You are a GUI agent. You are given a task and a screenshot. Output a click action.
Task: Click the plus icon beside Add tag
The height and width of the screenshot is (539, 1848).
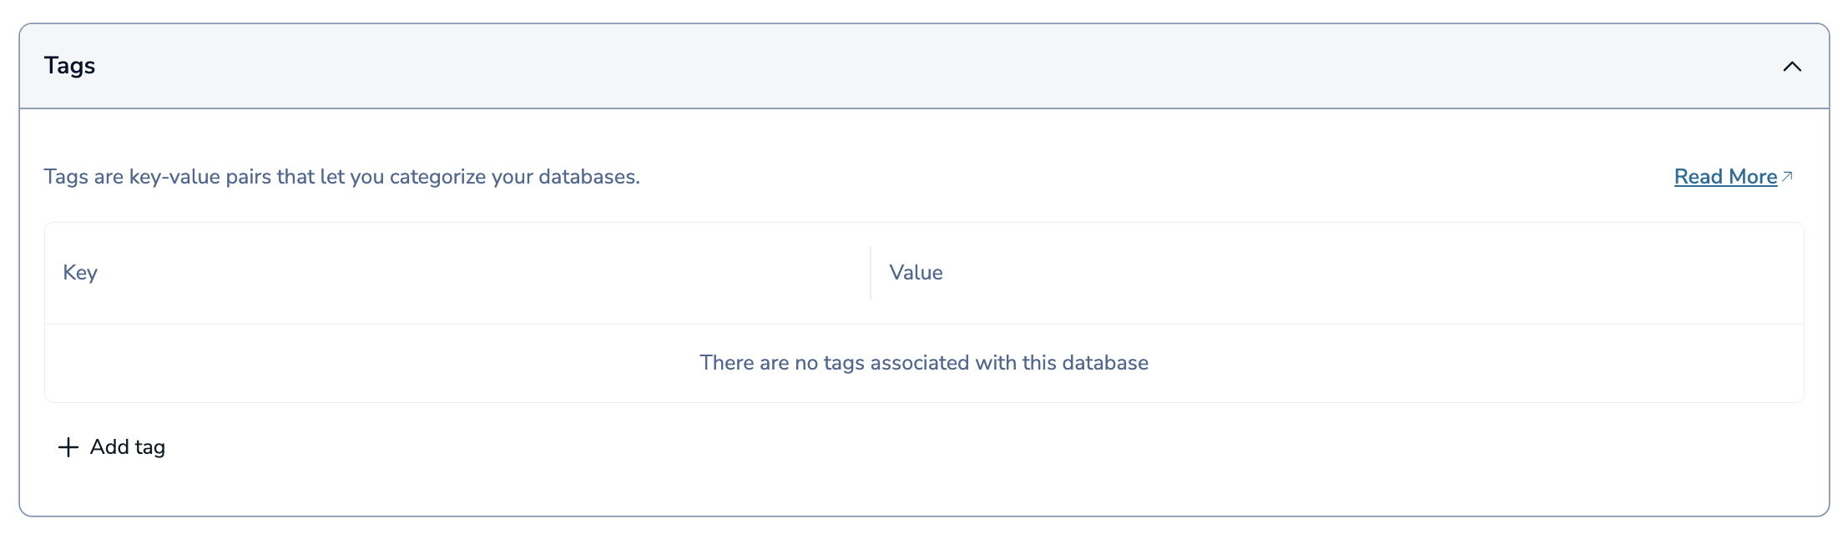click(x=68, y=447)
